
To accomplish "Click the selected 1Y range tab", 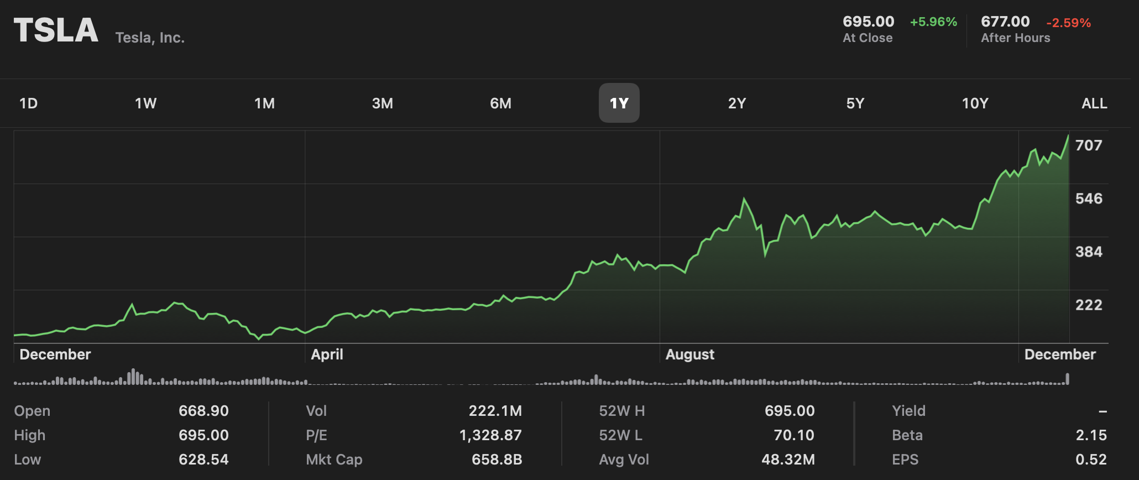I will [619, 103].
